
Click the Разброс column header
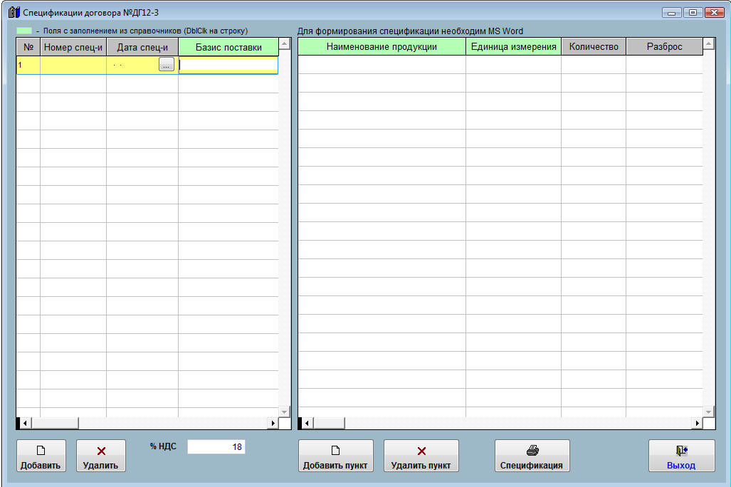coord(664,47)
